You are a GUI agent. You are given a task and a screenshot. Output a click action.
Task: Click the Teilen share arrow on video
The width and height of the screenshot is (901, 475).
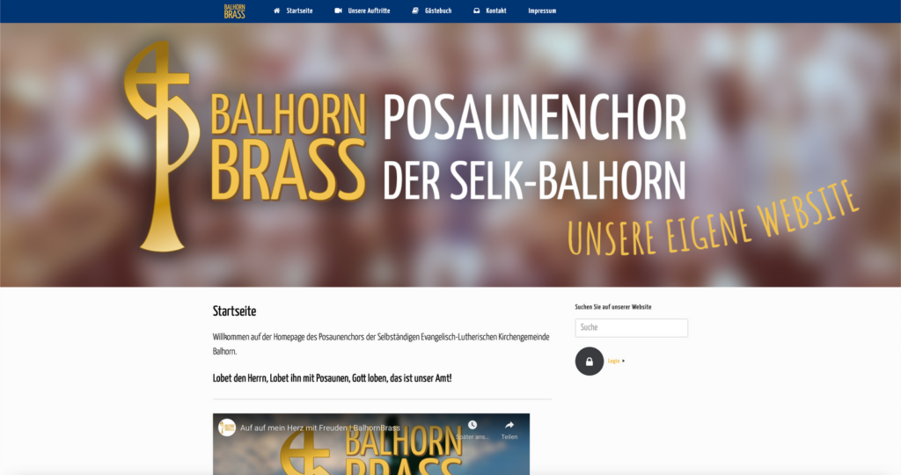pos(509,425)
